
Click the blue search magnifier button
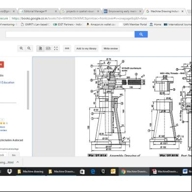[141, 34]
